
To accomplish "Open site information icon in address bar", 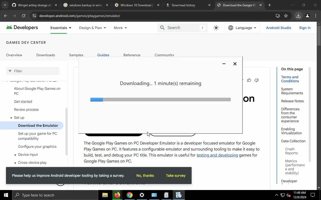I will coord(34,16).
